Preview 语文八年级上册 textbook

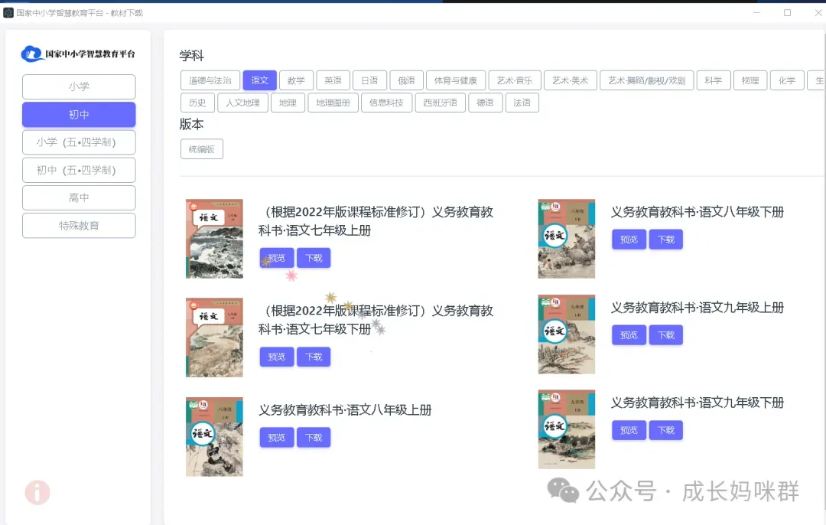pos(277,438)
